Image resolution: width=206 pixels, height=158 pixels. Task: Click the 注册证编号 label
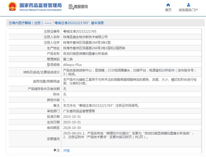[52, 31]
